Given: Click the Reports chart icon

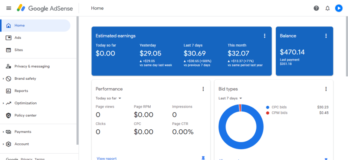Looking at the screenshot, I should pyautogui.click(x=9, y=91).
